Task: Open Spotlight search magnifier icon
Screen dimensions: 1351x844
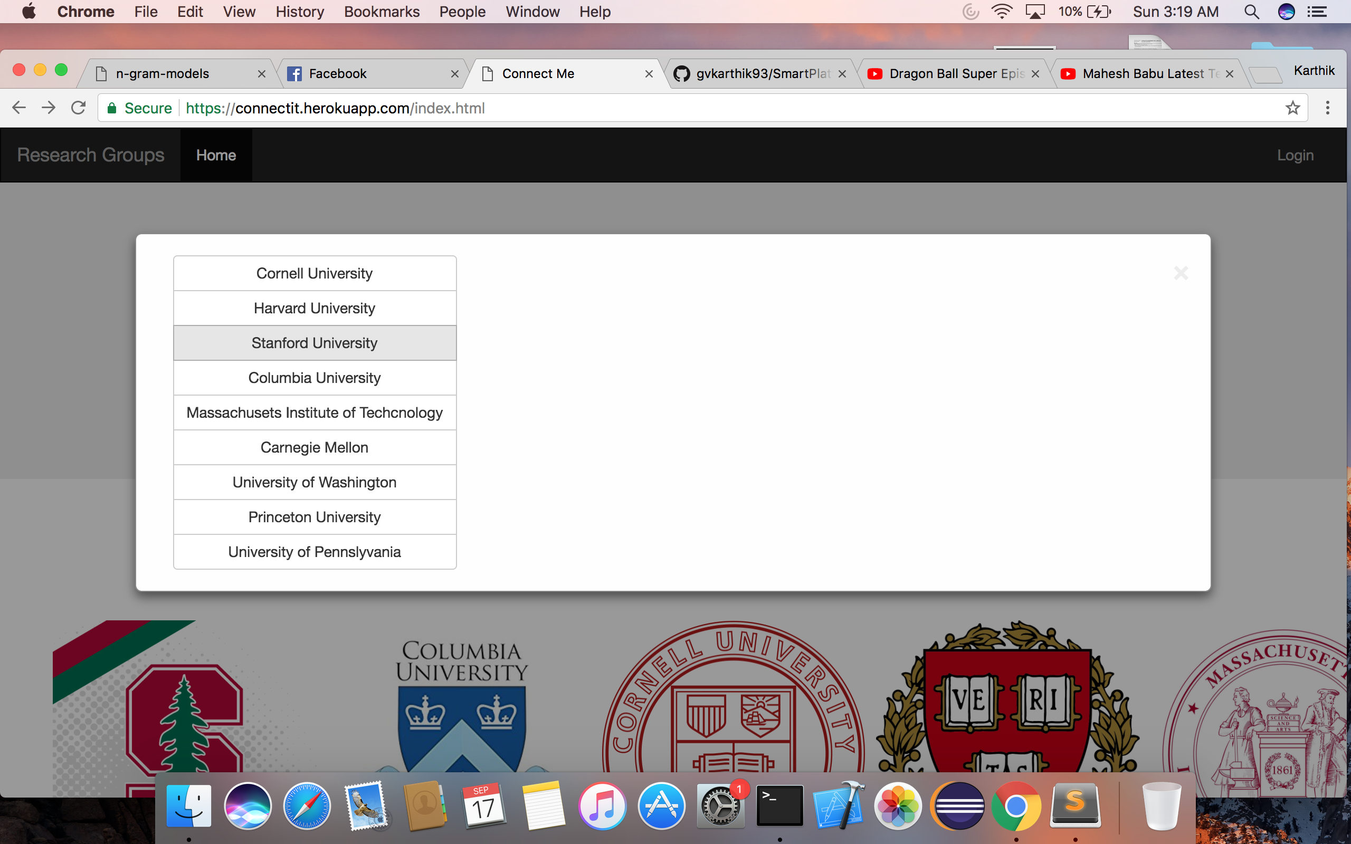Action: (x=1251, y=12)
